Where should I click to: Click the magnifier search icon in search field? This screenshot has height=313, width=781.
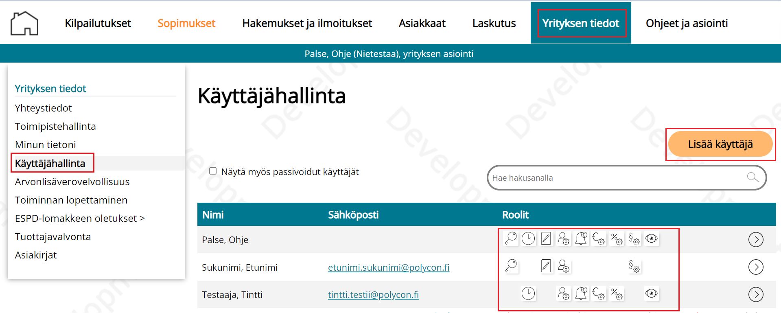coord(753,177)
